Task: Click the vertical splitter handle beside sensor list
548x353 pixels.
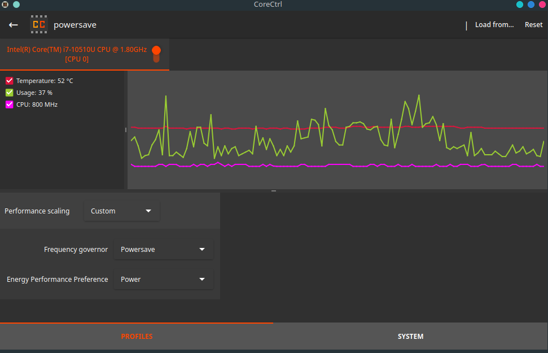Action: [x=126, y=130]
